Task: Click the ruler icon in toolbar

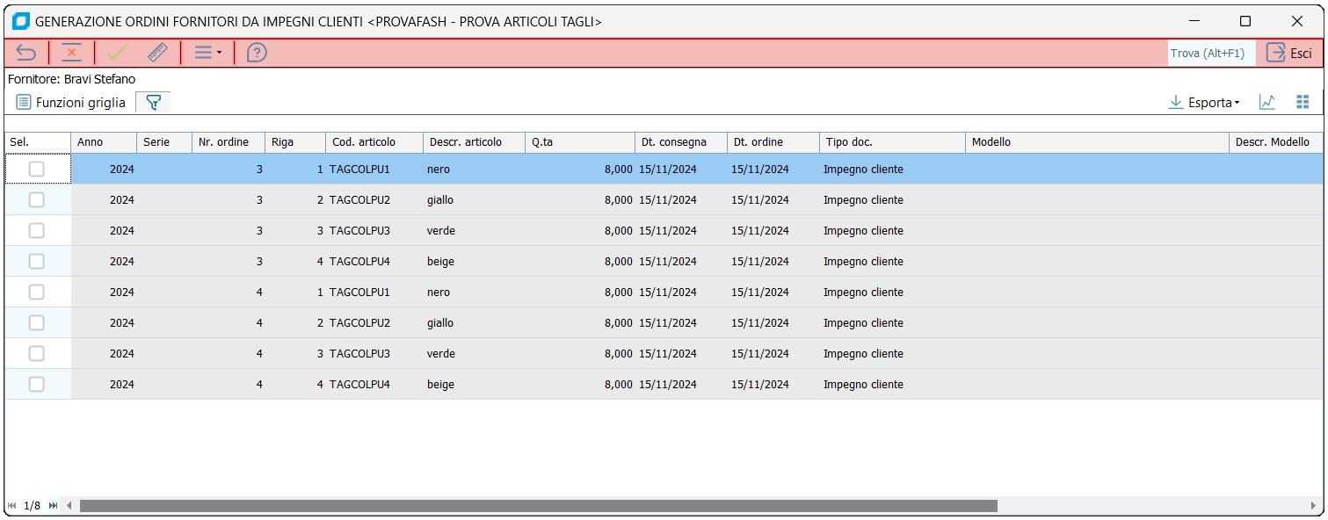Action: [x=157, y=53]
